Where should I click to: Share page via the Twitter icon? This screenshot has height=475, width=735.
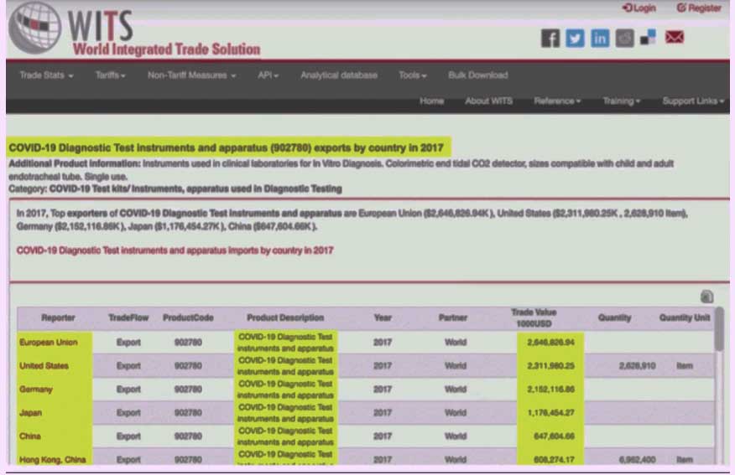(x=575, y=38)
